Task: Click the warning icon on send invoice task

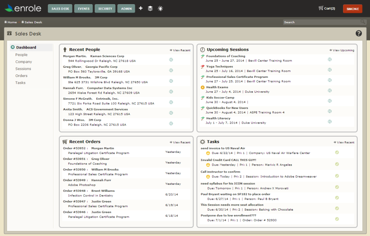Action: pos(208,153)
